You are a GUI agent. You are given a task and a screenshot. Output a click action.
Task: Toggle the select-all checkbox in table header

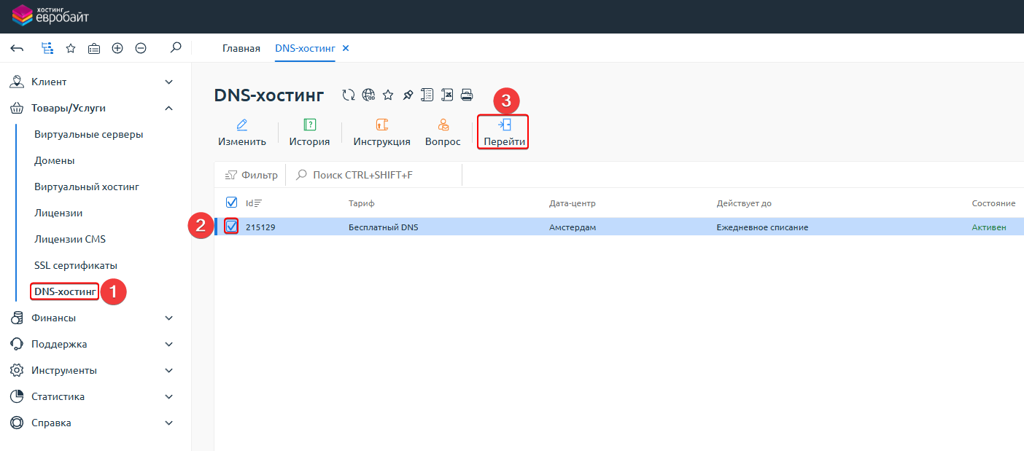232,203
